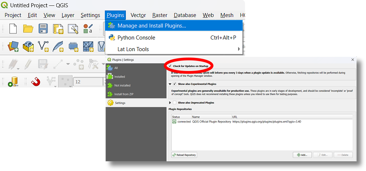Click the Edit... repository button
Screen dimensions: 366x171
coord(323,155)
